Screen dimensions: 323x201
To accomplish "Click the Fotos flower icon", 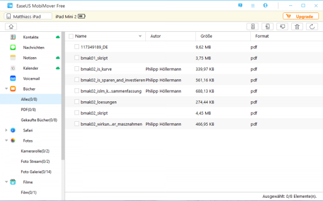I will coord(13,141).
